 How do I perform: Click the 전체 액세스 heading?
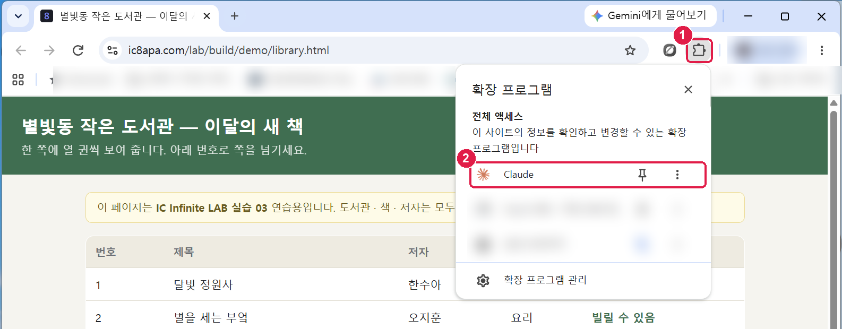tap(497, 116)
